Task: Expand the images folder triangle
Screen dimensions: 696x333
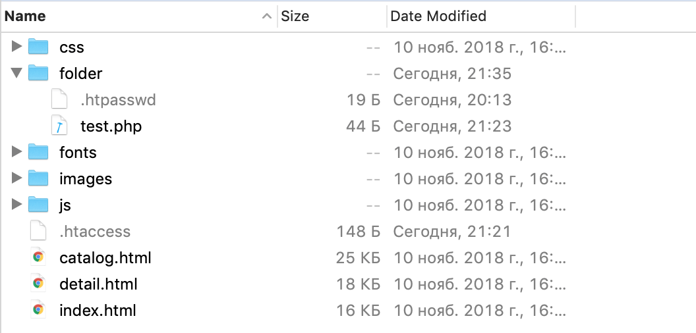Action: (16, 178)
